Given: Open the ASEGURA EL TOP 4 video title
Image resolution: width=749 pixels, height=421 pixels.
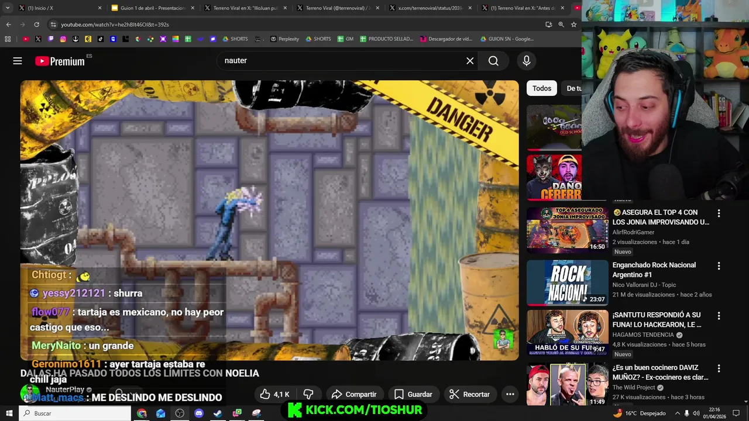Looking at the screenshot, I should [661, 217].
